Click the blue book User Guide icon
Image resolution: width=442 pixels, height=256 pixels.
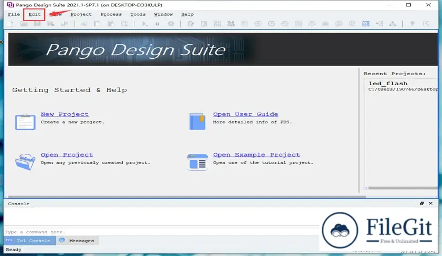tap(197, 121)
